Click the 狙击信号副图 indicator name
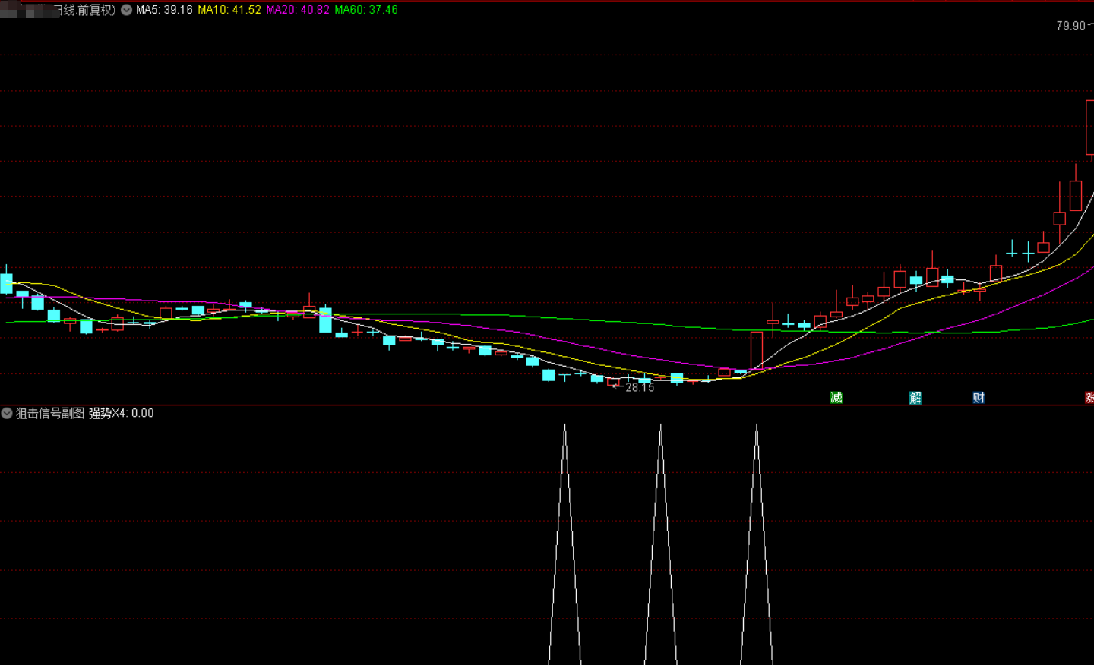 click(50, 413)
